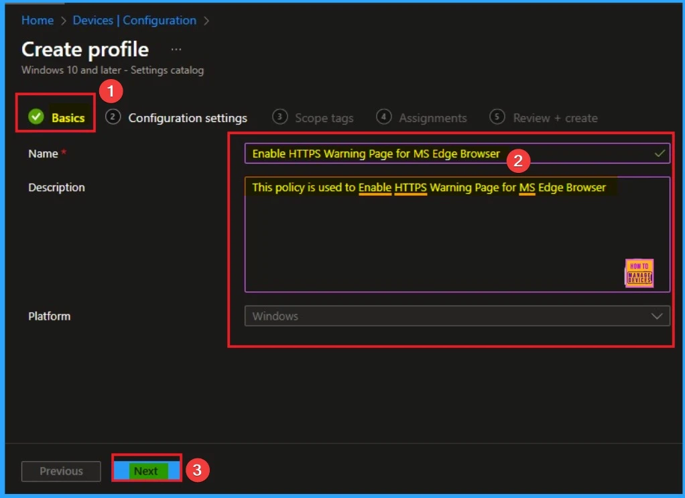This screenshot has width=685, height=498.
Task: Click step number 5 circle icon
Action: pos(497,117)
